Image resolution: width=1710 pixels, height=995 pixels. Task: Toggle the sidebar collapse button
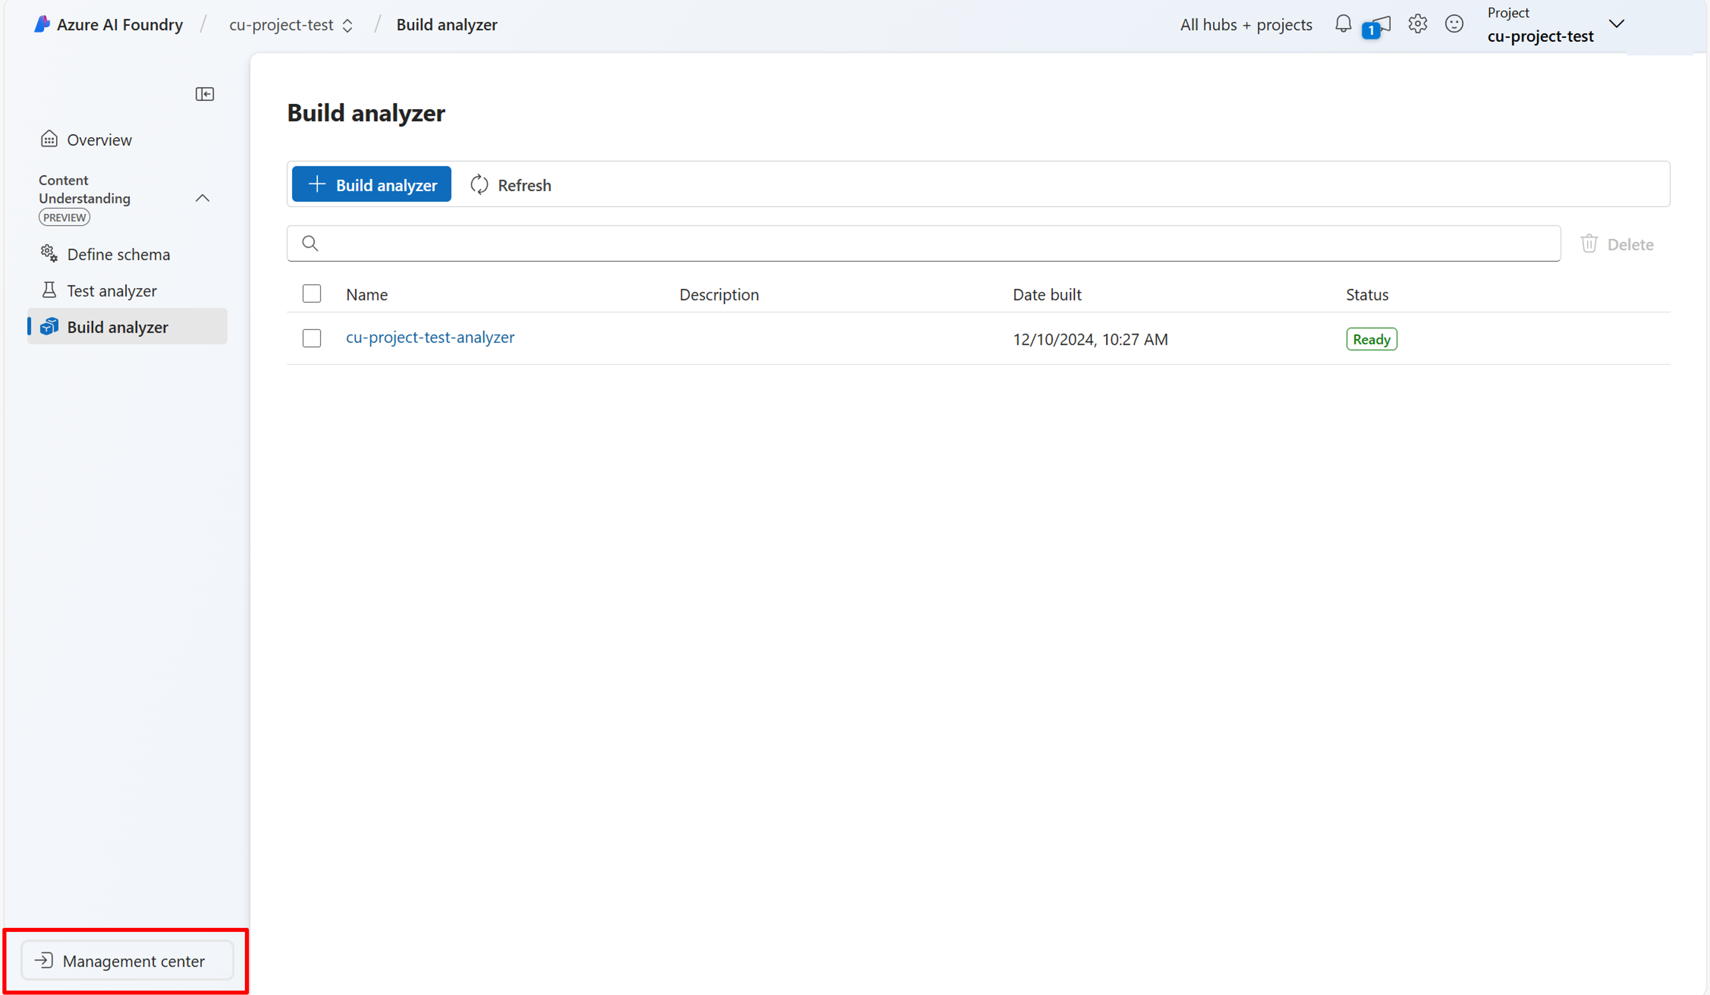click(x=204, y=94)
